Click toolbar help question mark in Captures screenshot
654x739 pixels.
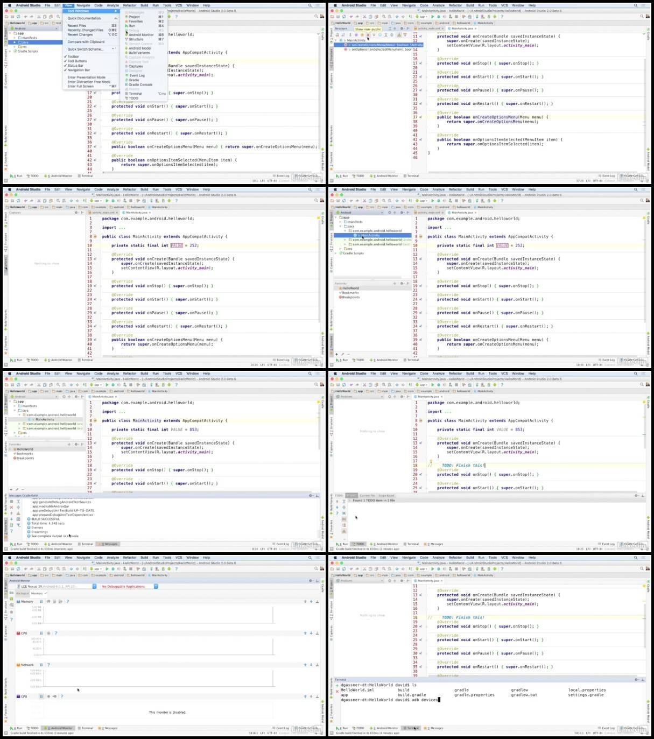coord(176,201)
